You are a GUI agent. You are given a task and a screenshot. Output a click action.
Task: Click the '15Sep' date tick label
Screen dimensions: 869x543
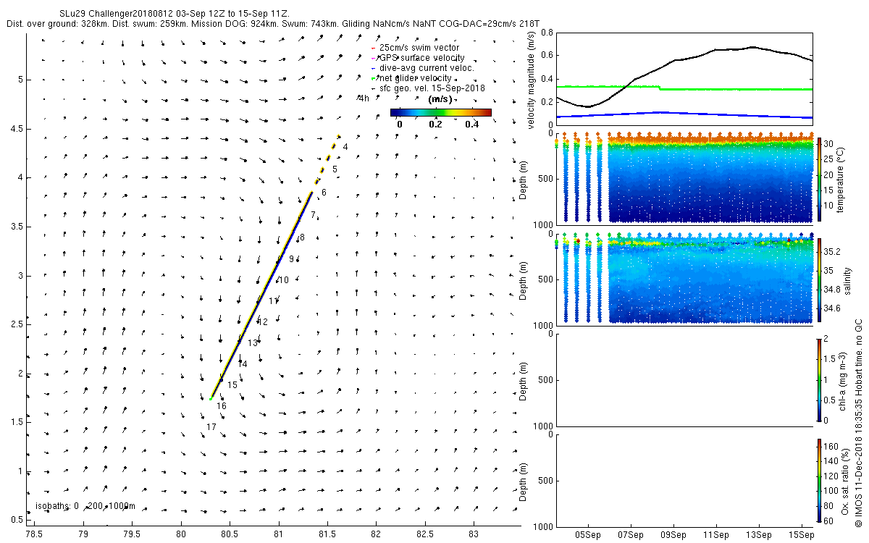pyautogui.click(x=802, y=535)
